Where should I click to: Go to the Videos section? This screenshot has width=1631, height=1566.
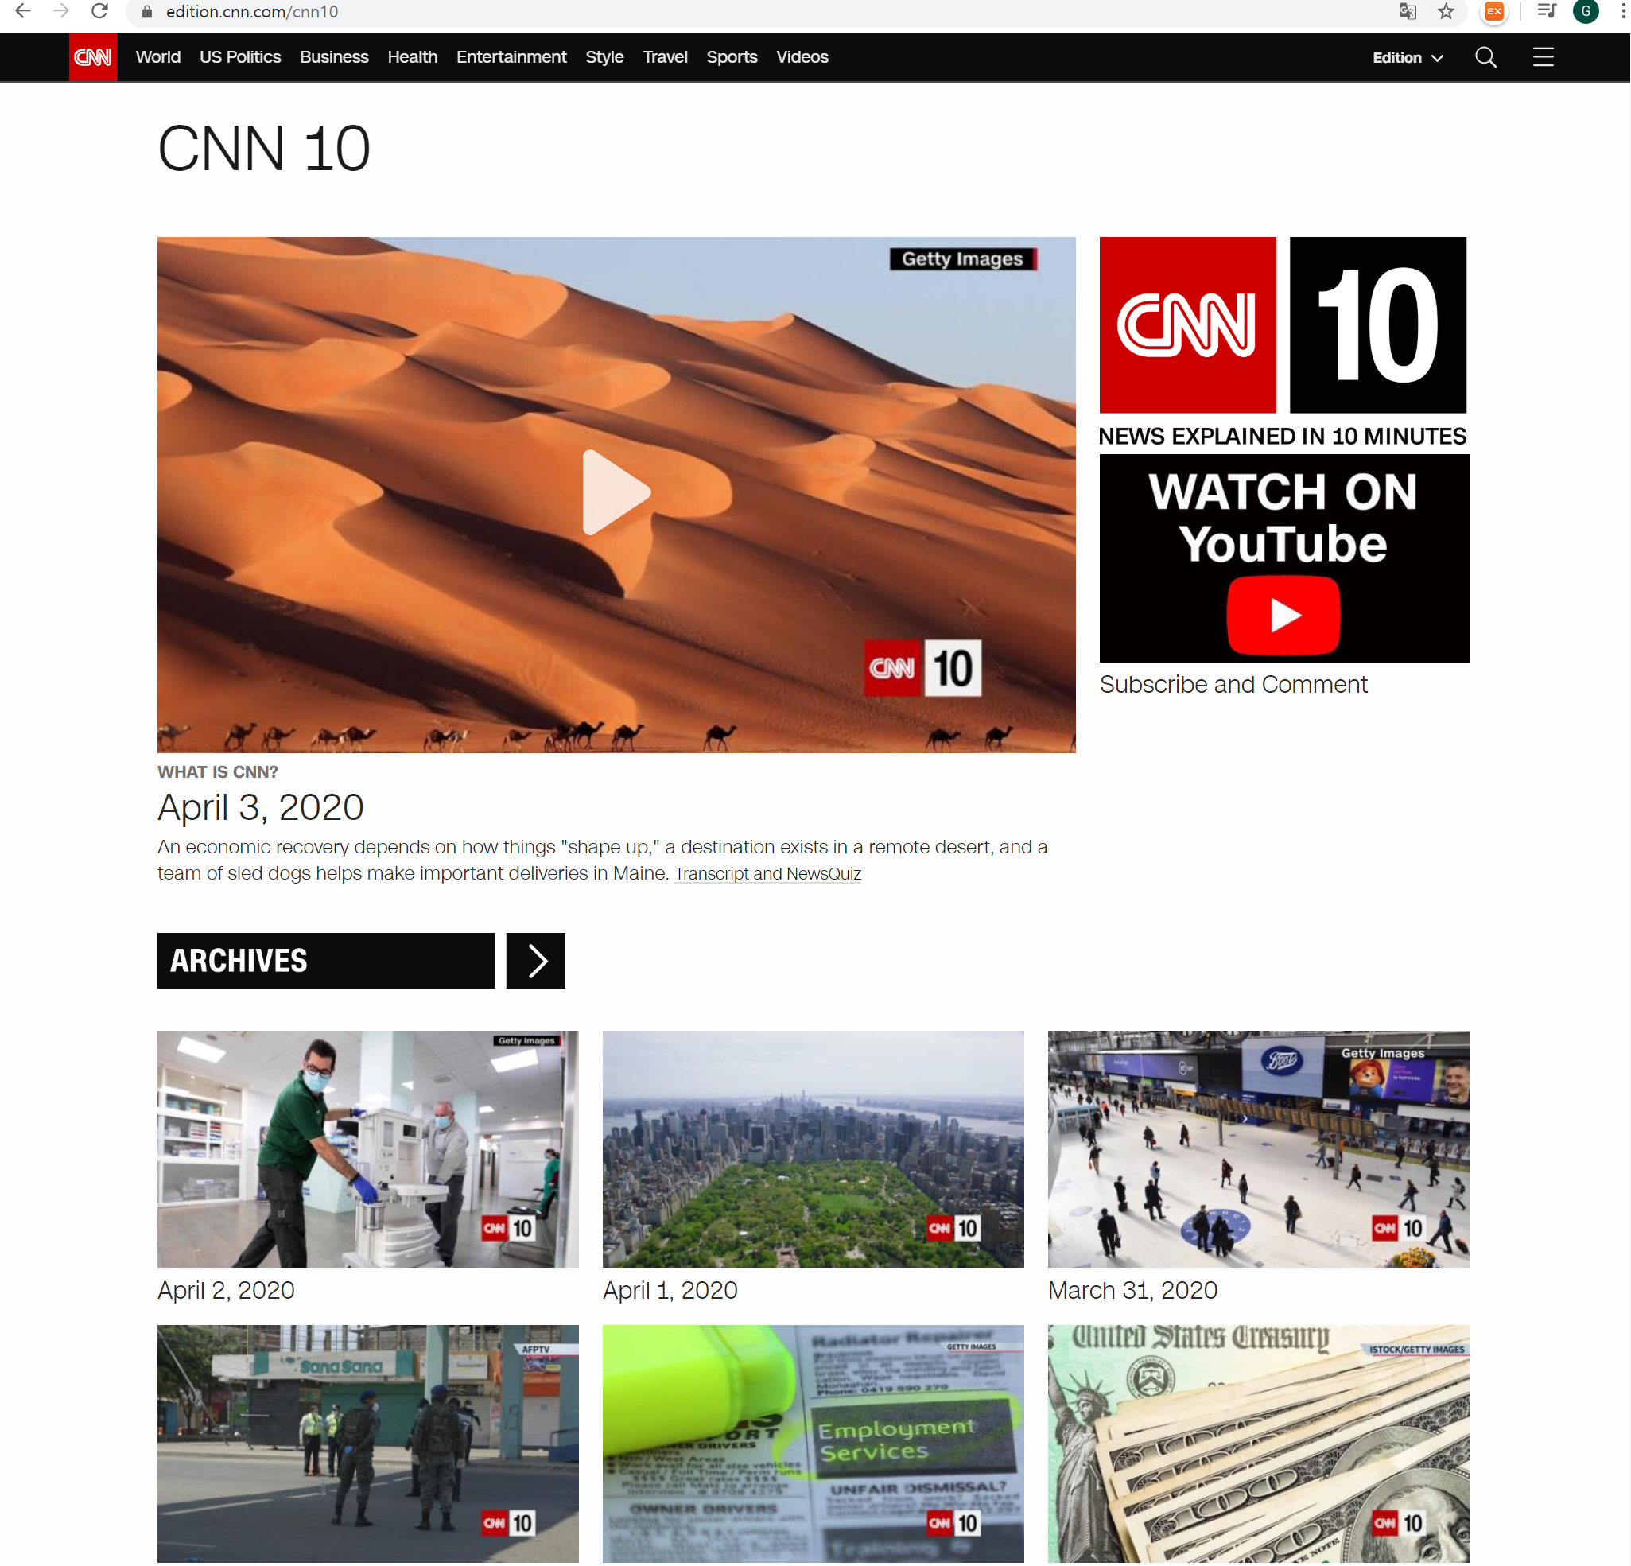[802, 57]
